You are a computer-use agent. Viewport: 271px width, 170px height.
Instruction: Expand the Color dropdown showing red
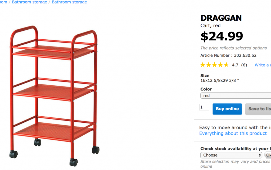tap(236, 96)
